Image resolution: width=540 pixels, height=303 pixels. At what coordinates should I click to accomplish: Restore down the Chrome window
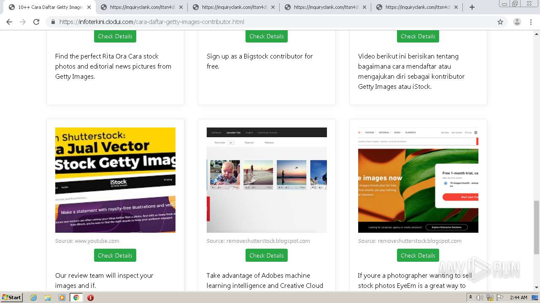click(515, 3)
